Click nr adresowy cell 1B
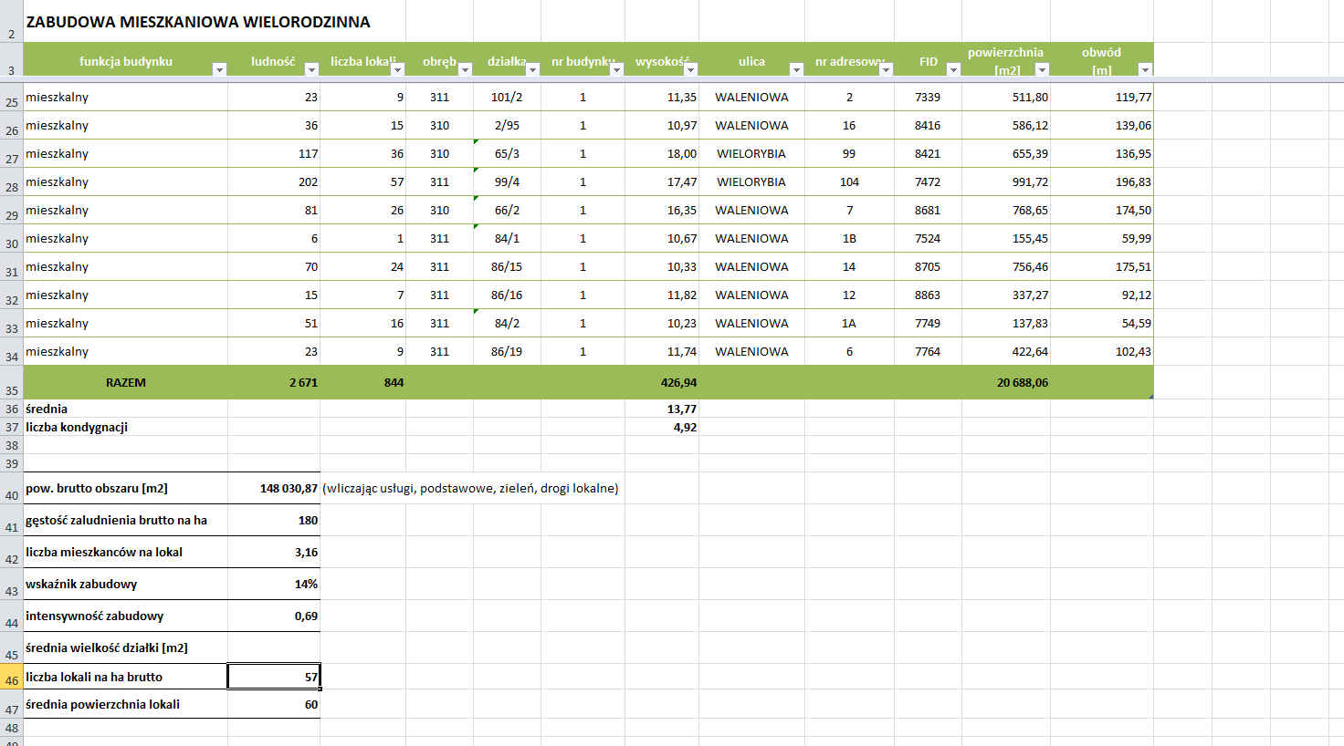The image size is (1344, 746). click(849, 239)
